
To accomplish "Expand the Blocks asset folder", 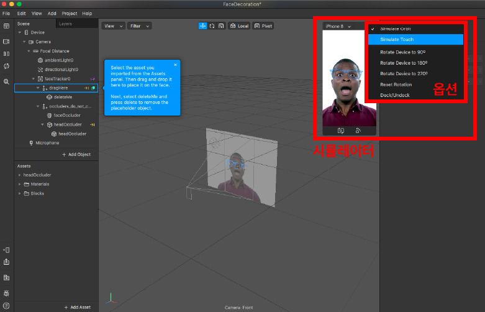I will point(19,193).
